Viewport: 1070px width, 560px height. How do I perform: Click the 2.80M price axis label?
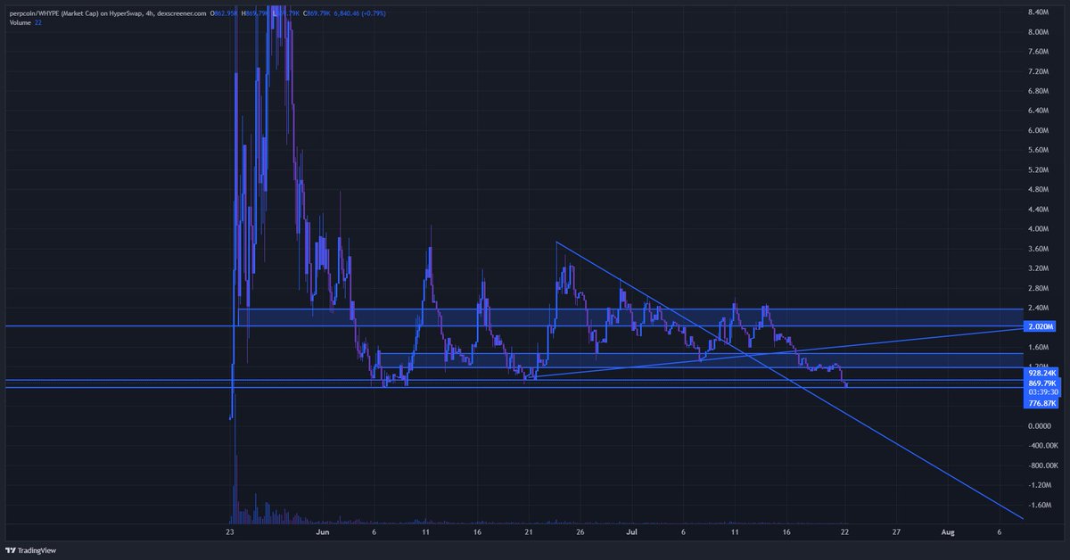[x=1040, y=288]
